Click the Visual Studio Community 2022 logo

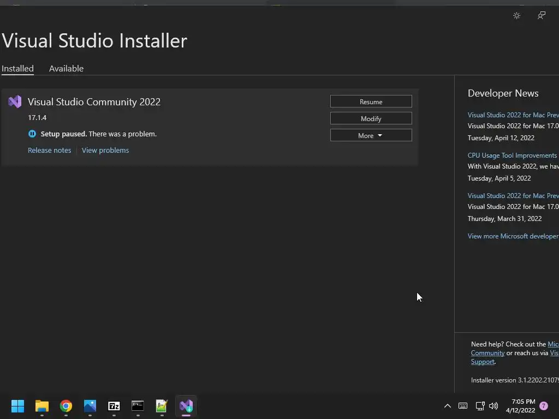pyautogui.click(x=15, y=102)
